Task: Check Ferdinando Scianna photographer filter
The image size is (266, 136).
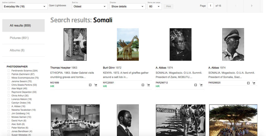Action: tap(9, 71)
